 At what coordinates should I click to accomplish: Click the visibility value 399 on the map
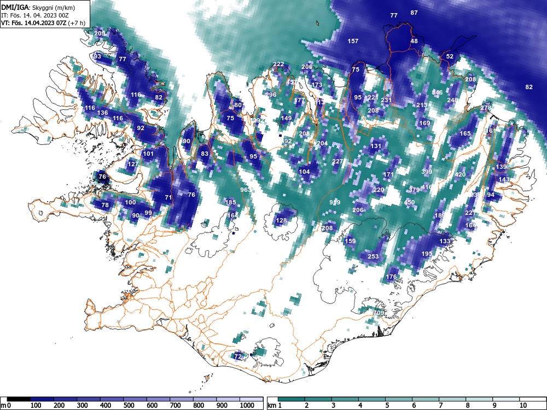[427, 172]
